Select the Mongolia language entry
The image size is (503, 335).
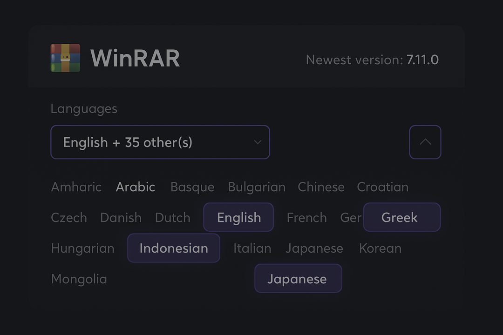point(79,279)
